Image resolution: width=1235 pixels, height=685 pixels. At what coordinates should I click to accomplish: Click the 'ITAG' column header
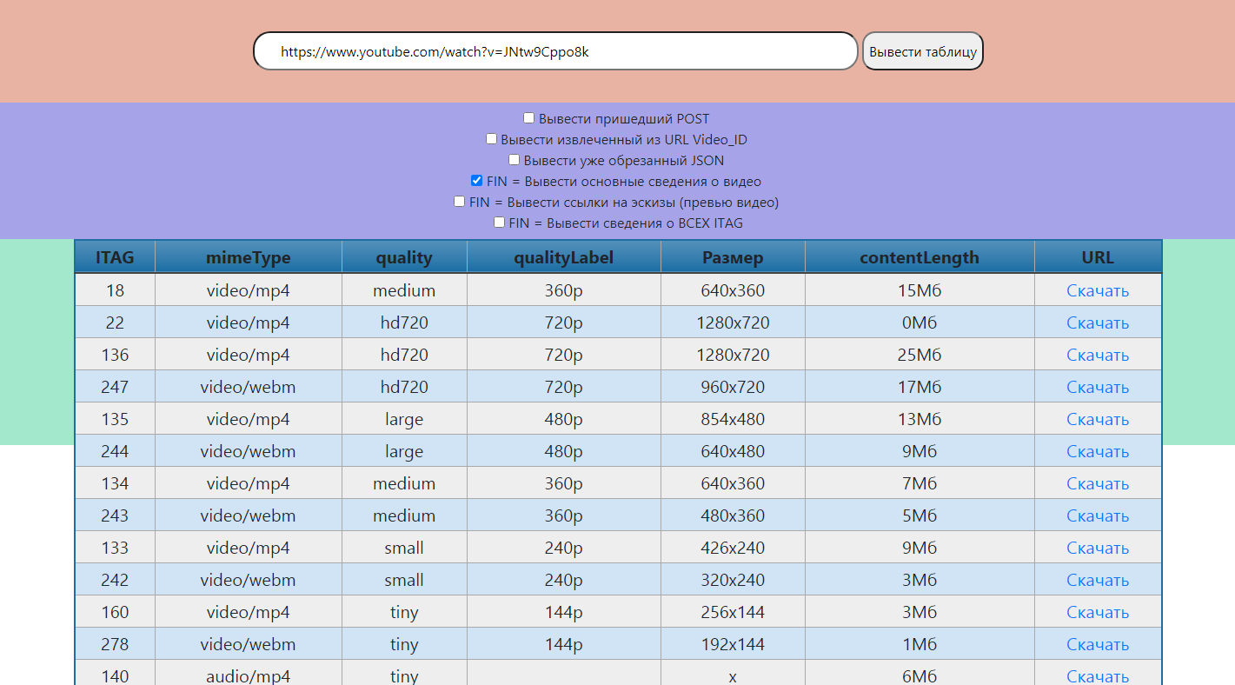click(115, 257)
